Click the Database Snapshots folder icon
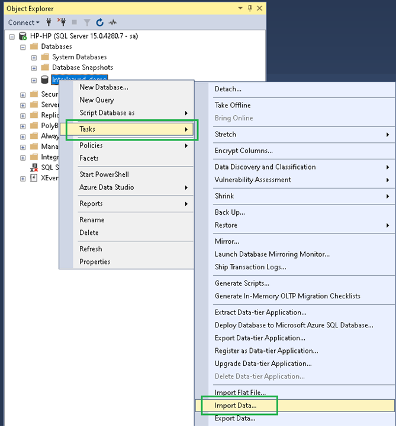The width and height of the screenshot is (396, 427). (45, 67)
